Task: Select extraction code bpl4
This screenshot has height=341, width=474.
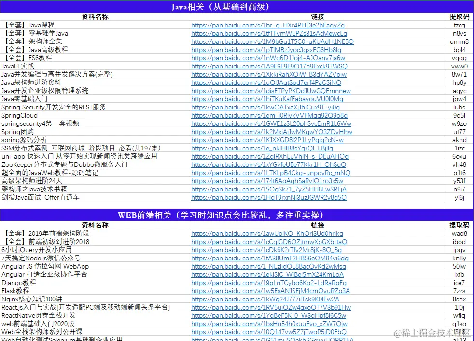Action: point(459,50)
